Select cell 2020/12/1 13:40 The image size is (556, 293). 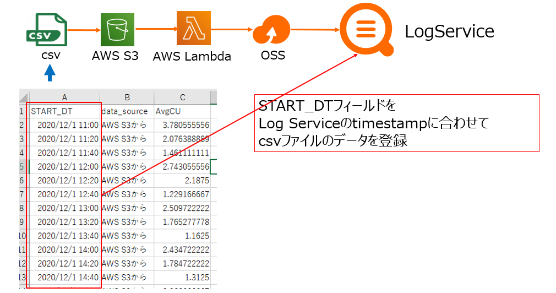64,236
